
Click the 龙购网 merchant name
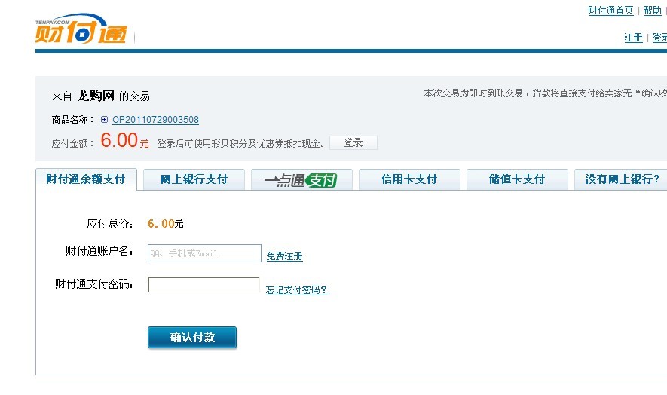(x=96, y=96)
